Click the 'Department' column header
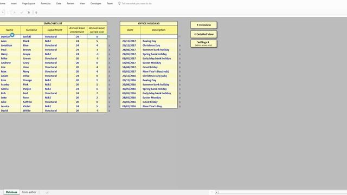 tap(55, 30)
